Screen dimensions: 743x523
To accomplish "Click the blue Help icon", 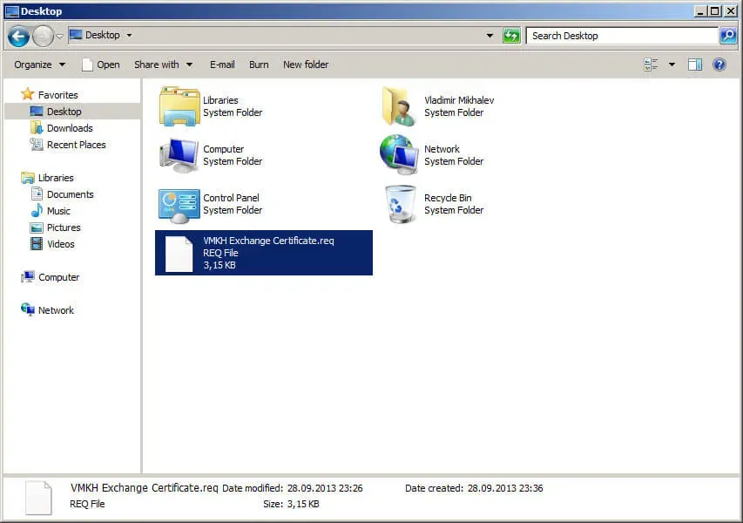I will [x=719, y=65].
